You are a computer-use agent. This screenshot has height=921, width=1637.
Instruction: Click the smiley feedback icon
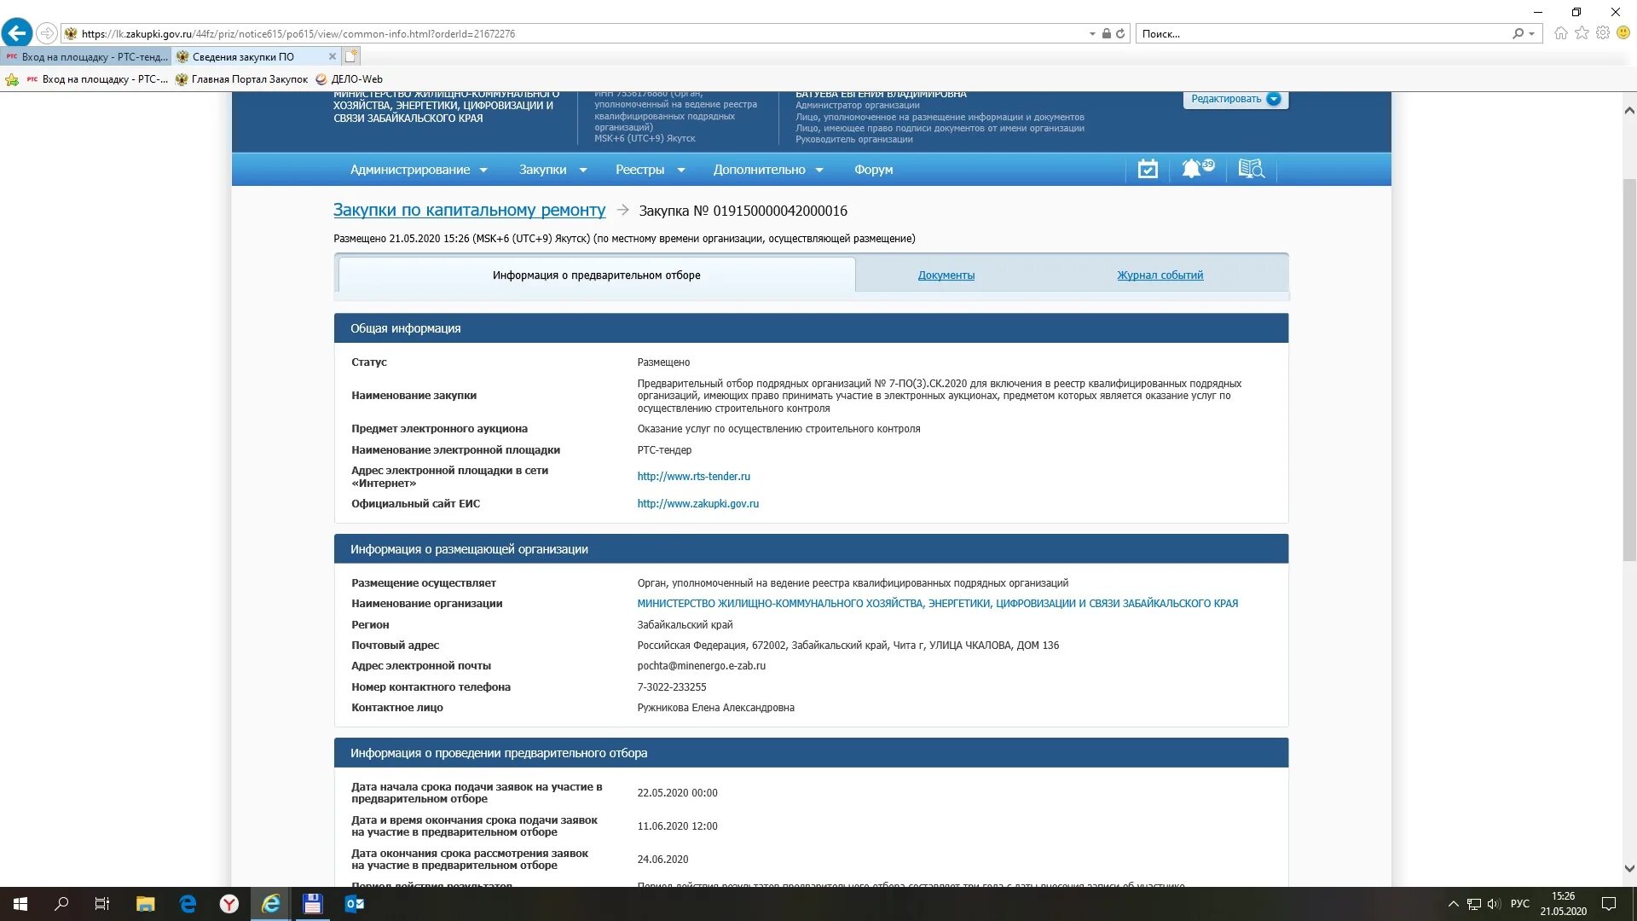point(1623,33)
